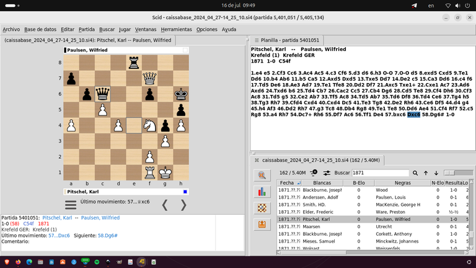Toggle the white checkbox beside Paulsen, Wilfried
Viewport: 476px width, 268px height.
coord(185,50)
